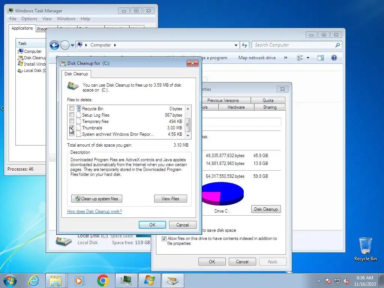Toggle System archived Windows Error Reports checkbox
Image resolution: width=384 pixels, height=288 pixels.
[x=72, y=134]
